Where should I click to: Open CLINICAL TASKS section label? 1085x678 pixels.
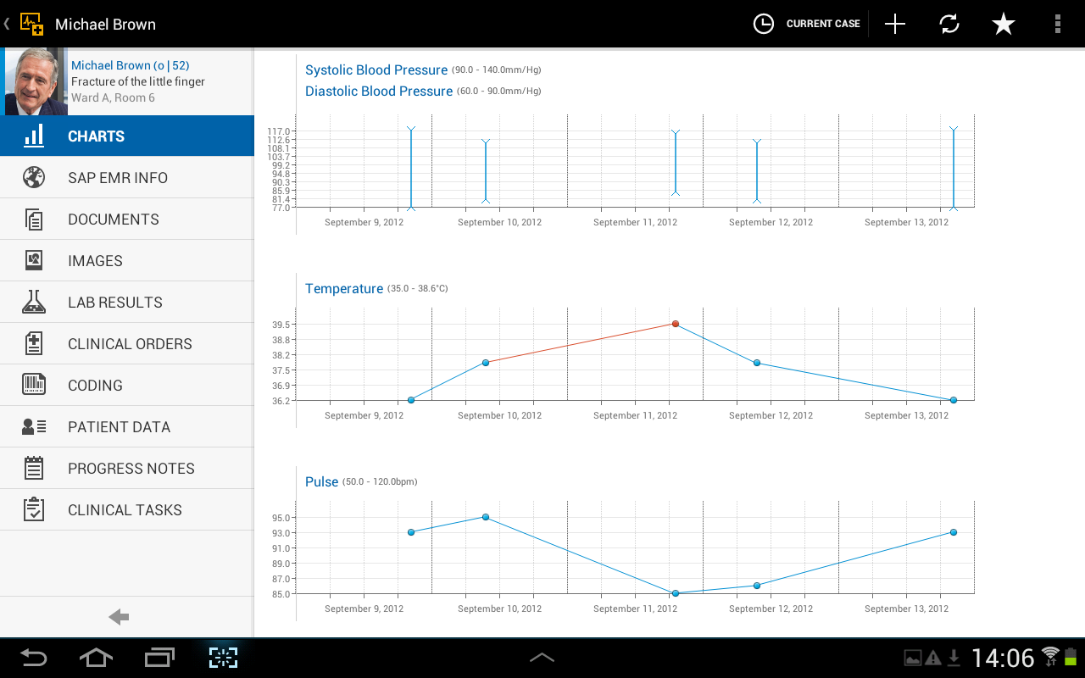click(x=125, y=510)
